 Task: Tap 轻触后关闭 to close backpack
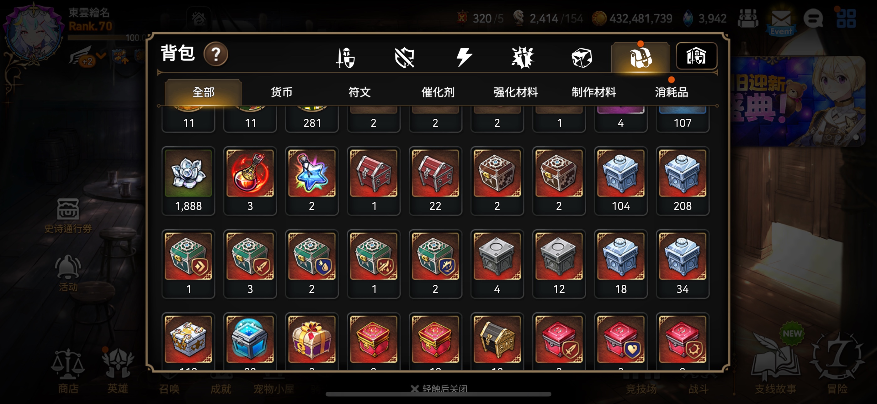(x=439, y=388)
